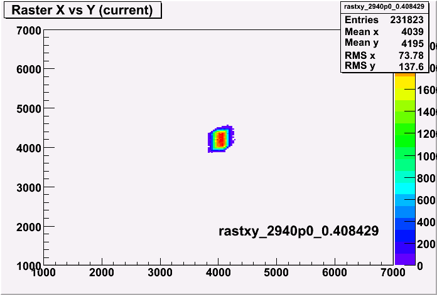The width and height of the screenshot is (437, 295).
Task: Click the 2000 label on the Y axis
Action: click(29, 227)
